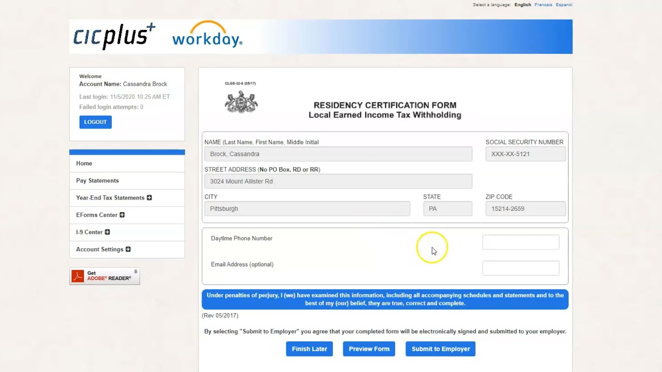The height and width of the screenshot is (372, 662).
Task: Click the 'STREET ADDRESS' label
Action: click(x=262, y=169)
